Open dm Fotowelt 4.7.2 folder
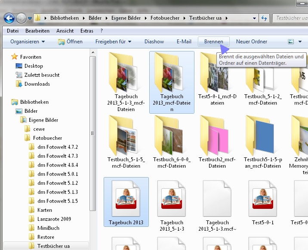 tap(53, 147)
